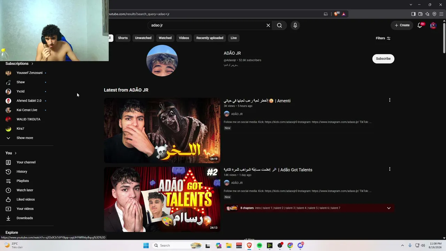Viewport: 446px width, 251px height.
Task: Open Brave VPN shield icon
Action: click(x=435, y=14)
